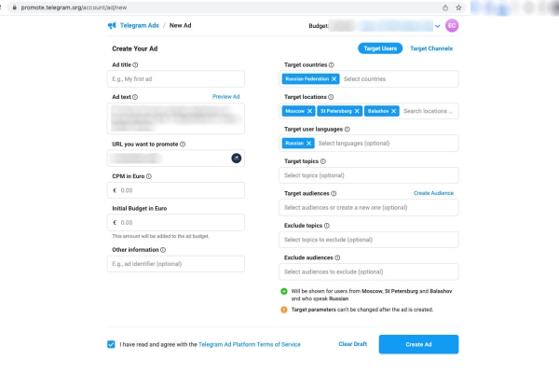This screenshot has height=374, width=559.
Task: Click the dark round icon in URL field
Action: point(237,159)
